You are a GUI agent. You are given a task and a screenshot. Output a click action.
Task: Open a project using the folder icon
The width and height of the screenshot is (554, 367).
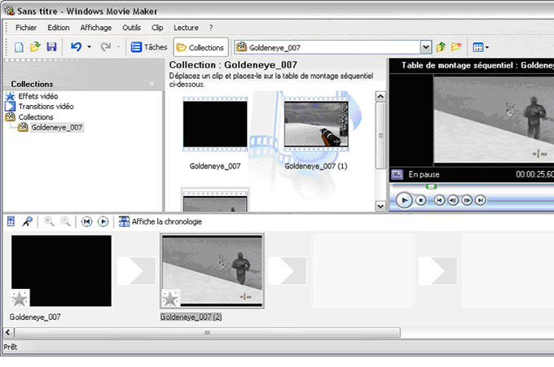tap(35, 47)
